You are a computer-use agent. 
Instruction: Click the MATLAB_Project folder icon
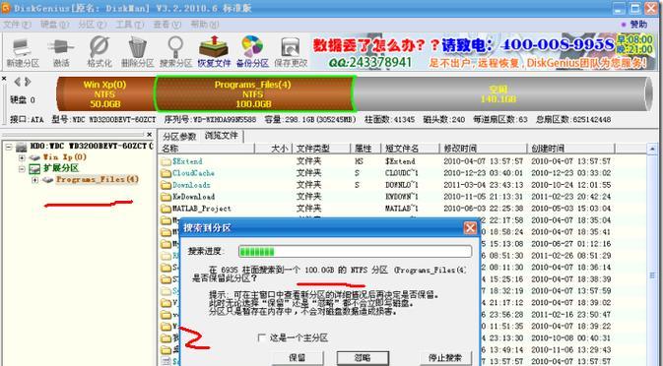166,209
